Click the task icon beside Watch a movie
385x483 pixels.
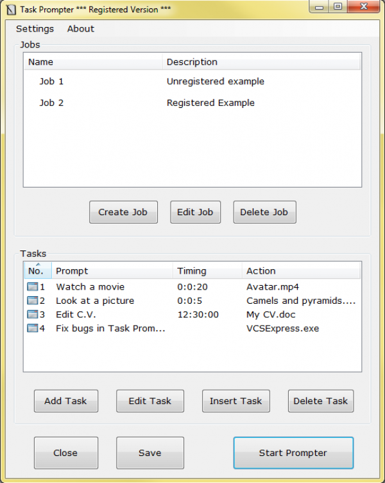(x=33, y=287)
